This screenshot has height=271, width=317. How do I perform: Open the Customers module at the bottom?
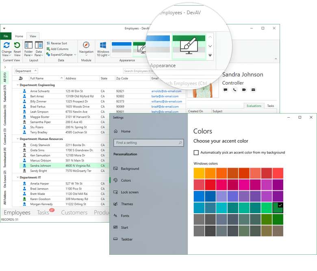[x=74, y=212]
